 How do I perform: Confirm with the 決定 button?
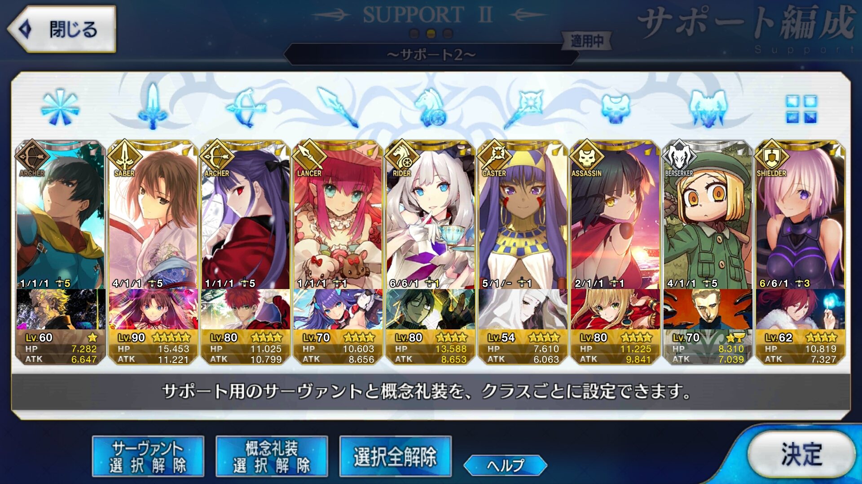801,454
